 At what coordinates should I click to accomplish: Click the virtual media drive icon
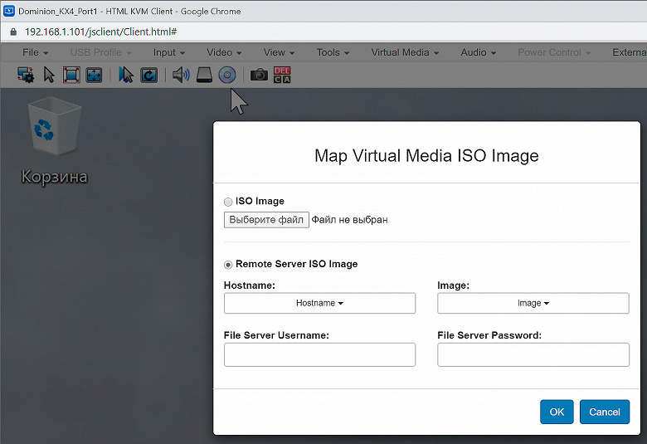tap(205, 75)
